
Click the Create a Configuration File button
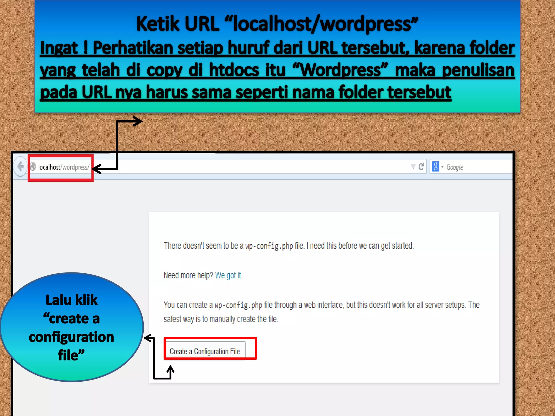pos(205,351)
